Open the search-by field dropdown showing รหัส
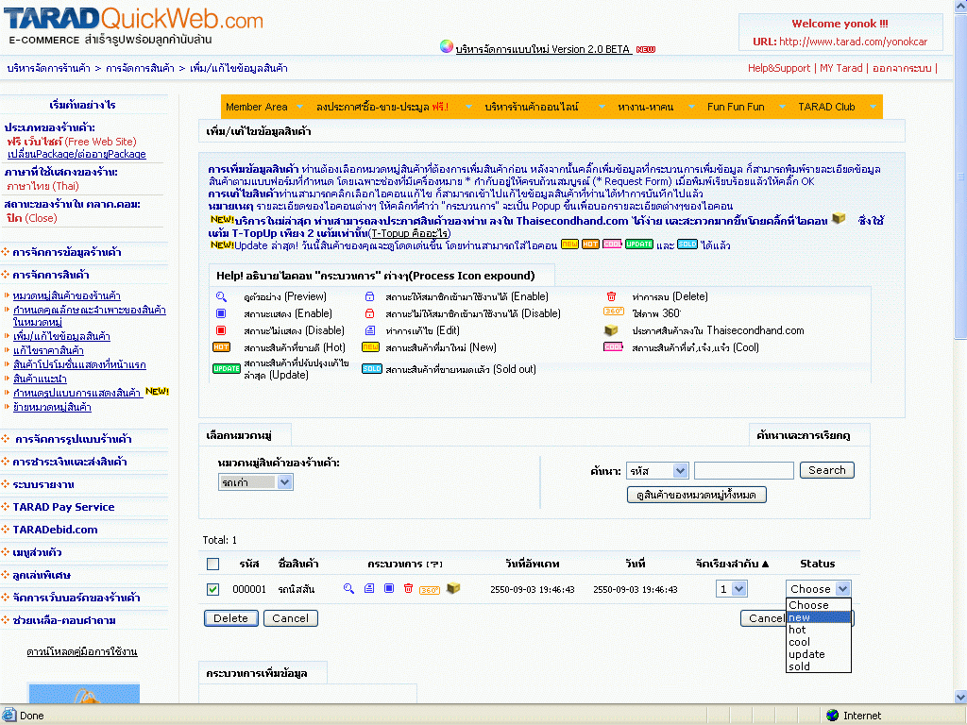This screenshot has height=725, width=967. (x=657, y=470)
